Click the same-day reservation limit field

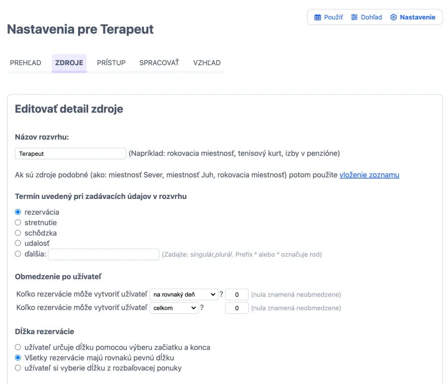pyautogui.click(x=237, y=294)
